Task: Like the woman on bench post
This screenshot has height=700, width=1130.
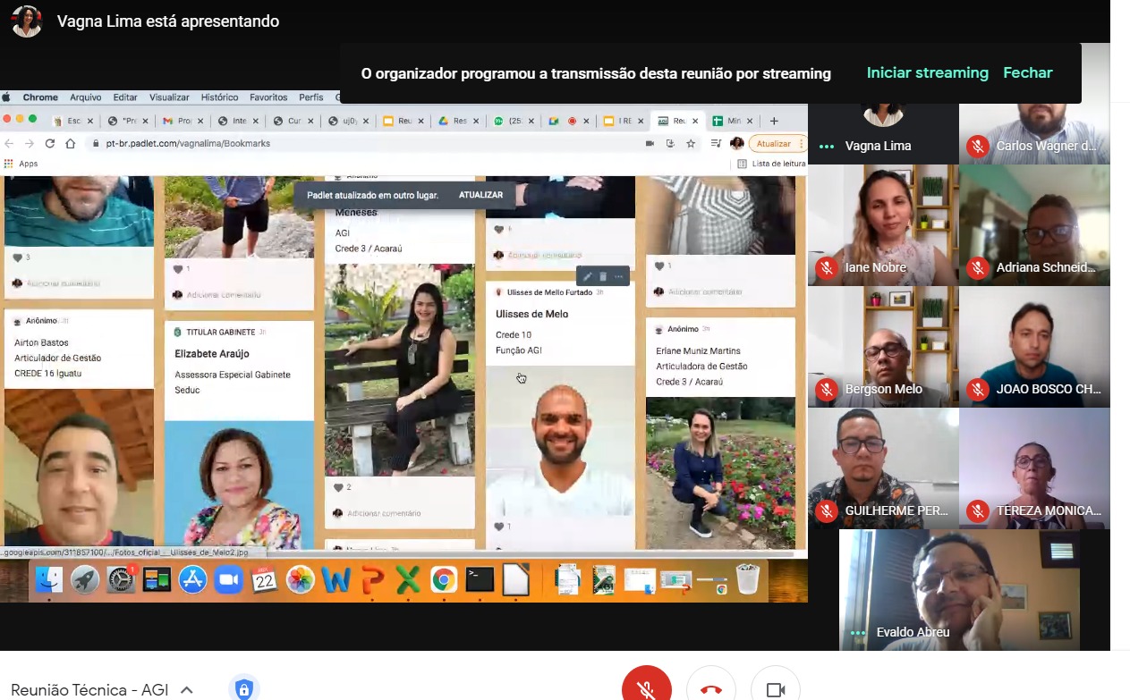Action: (338, 487)
